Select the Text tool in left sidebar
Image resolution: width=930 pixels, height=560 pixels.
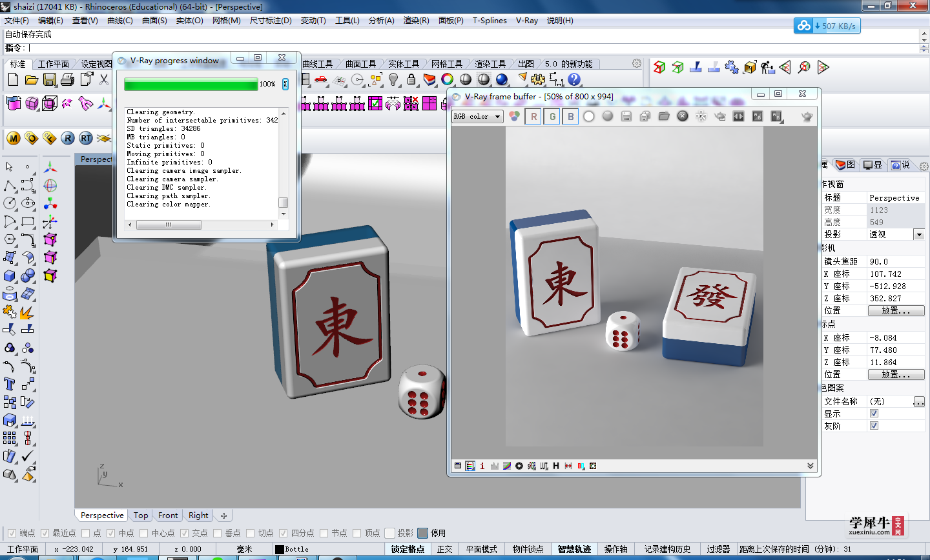(x=10, y=384)
